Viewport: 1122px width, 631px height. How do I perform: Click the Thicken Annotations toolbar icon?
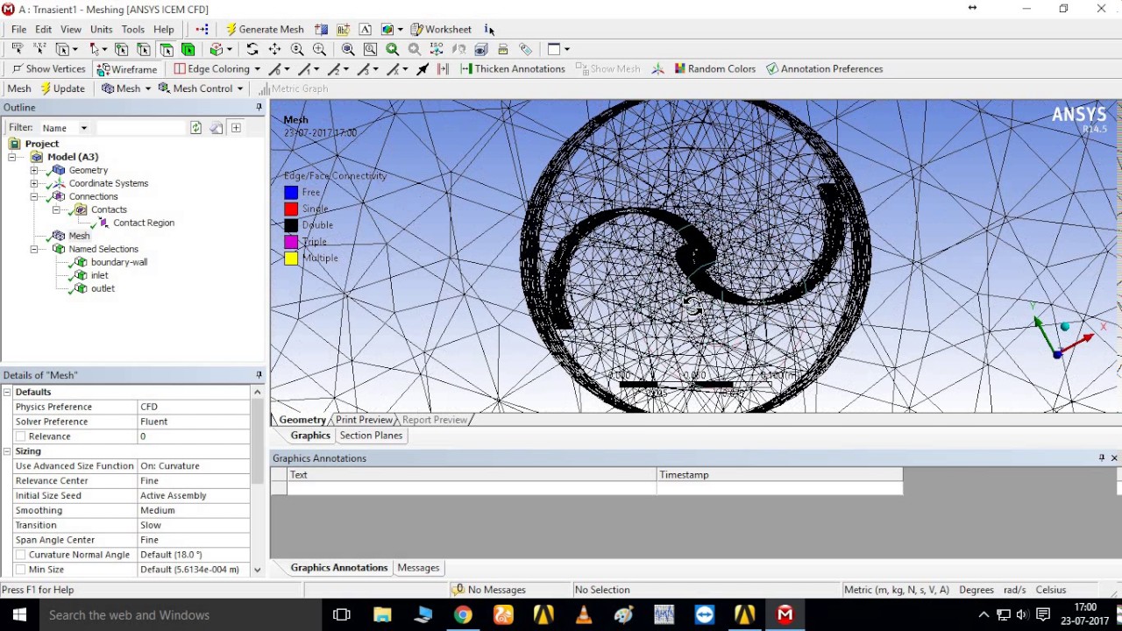[x=514, y=68]
